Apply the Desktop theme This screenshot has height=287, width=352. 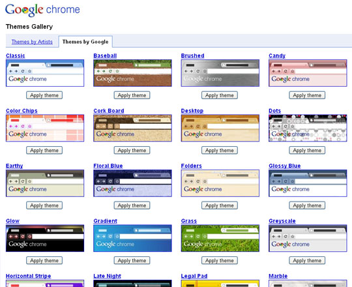coord(220,150)
